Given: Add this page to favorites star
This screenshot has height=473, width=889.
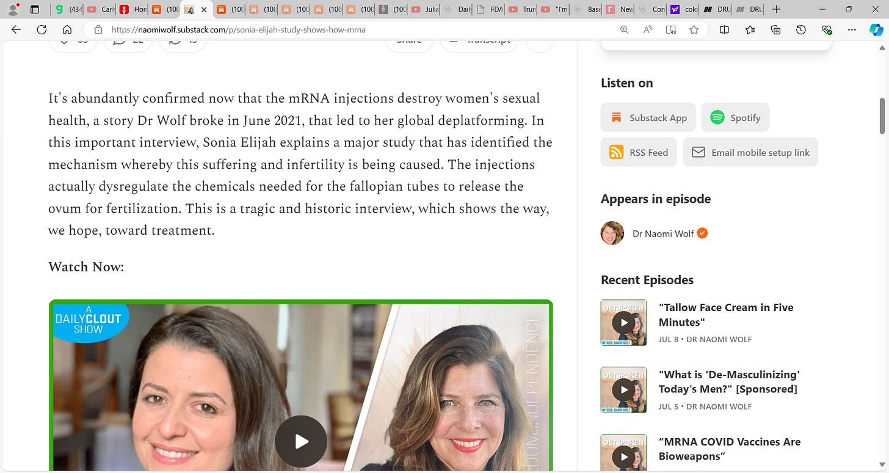Looking at the screenshot, I should point(694,29).
